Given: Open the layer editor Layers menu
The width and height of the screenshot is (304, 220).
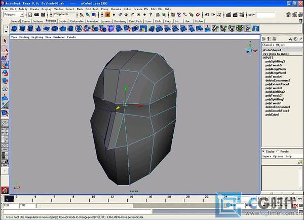Looking at the screenshot, I should 267,156.
